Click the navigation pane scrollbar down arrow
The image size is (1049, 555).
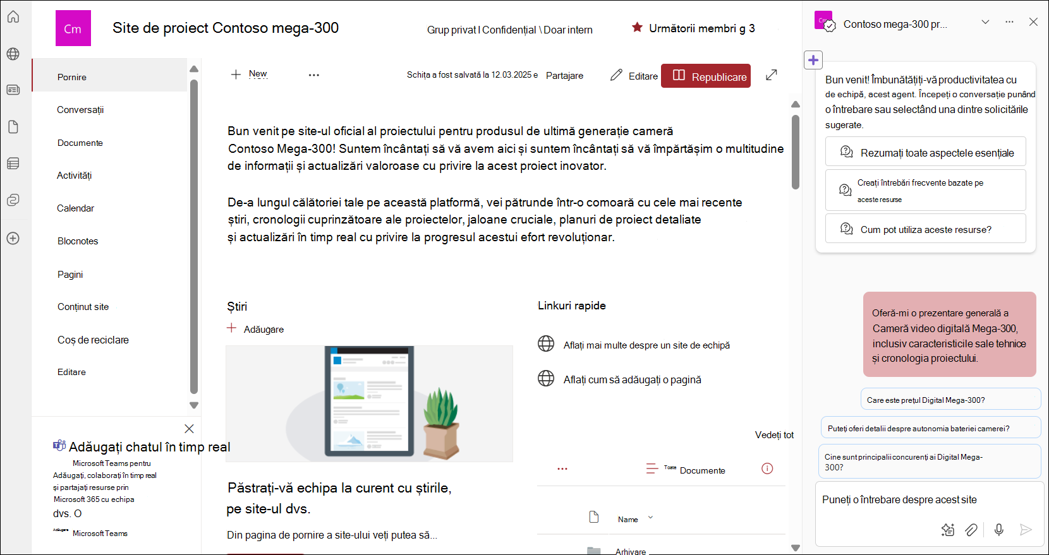(194, 405)
